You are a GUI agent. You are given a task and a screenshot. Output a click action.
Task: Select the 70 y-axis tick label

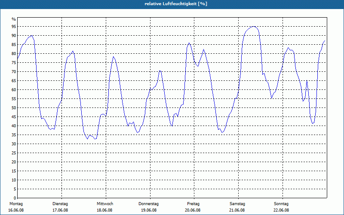14,72
